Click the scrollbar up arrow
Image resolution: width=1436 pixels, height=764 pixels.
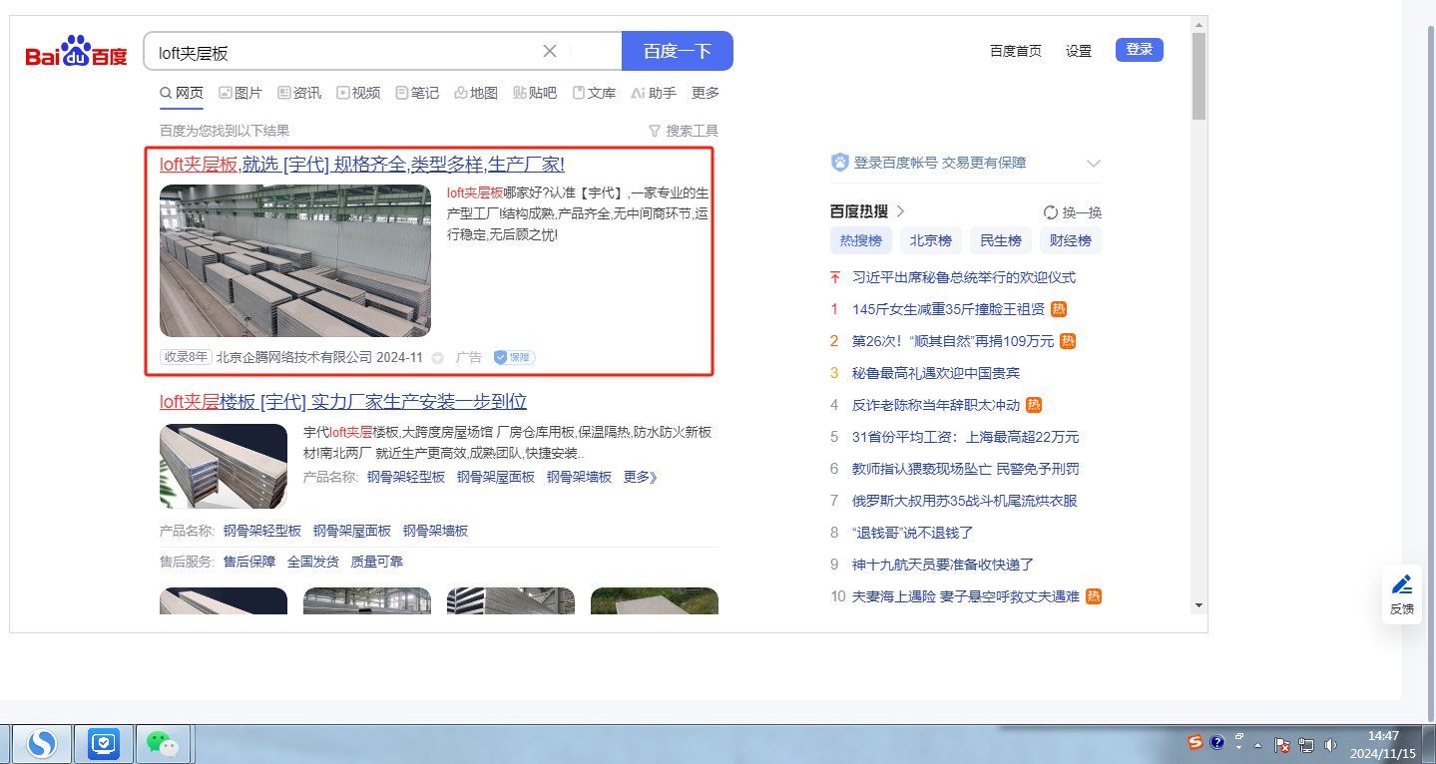click(x=1198, y=24)
